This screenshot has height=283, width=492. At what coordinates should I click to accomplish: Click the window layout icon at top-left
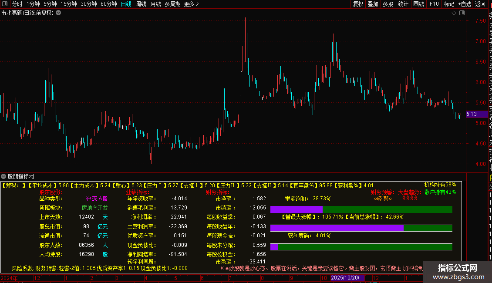click(x=5, y=4)
